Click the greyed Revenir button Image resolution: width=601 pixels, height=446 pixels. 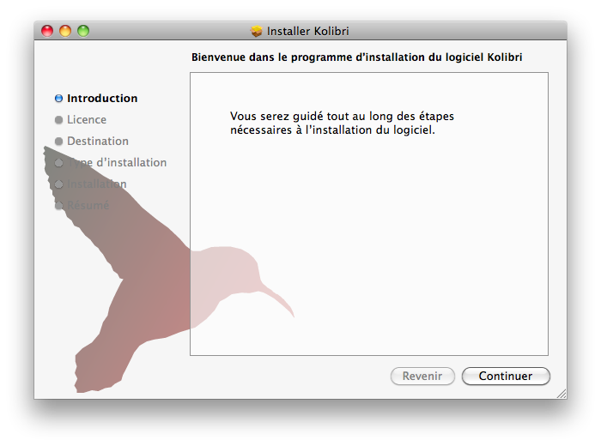click(422, 376)
